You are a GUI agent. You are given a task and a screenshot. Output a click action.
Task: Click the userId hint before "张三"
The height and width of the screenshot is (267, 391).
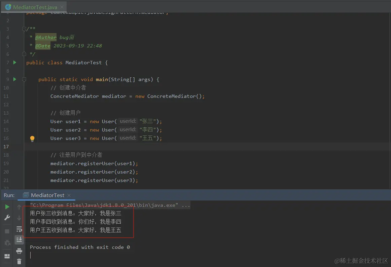tap(128, 121)
